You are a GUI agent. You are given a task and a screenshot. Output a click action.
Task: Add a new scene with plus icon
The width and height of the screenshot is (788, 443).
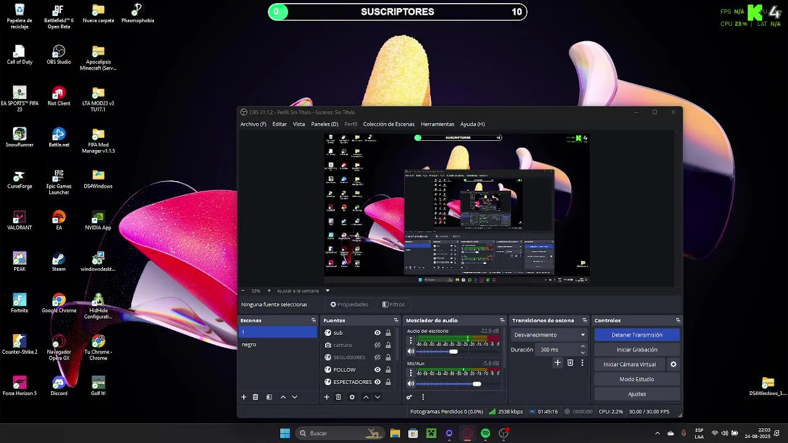(x=244, y=397)
